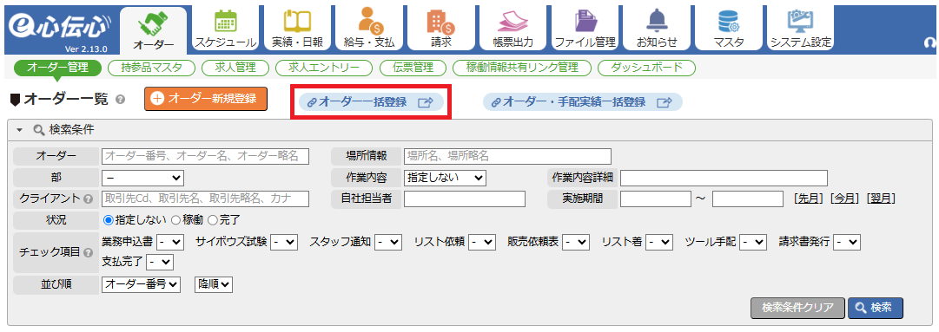
Task: Select the 稼働 status radio
Action: pyautogui.click(x=176, y=220)
